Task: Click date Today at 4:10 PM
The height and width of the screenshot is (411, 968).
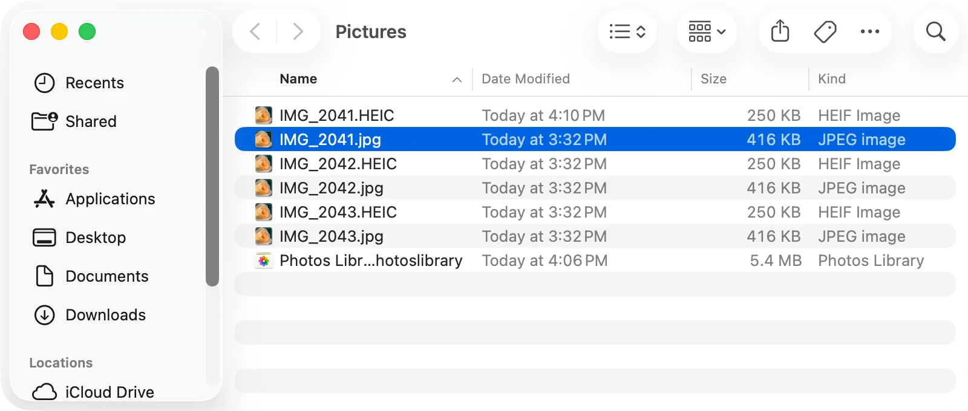Action: pos(543,115)
